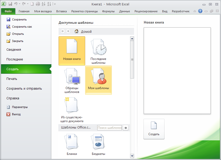This screenshot has width=221, height=160.
Task: Minimize the workbook window inside the ribbon bar
Action: click(x=206, y=11)
